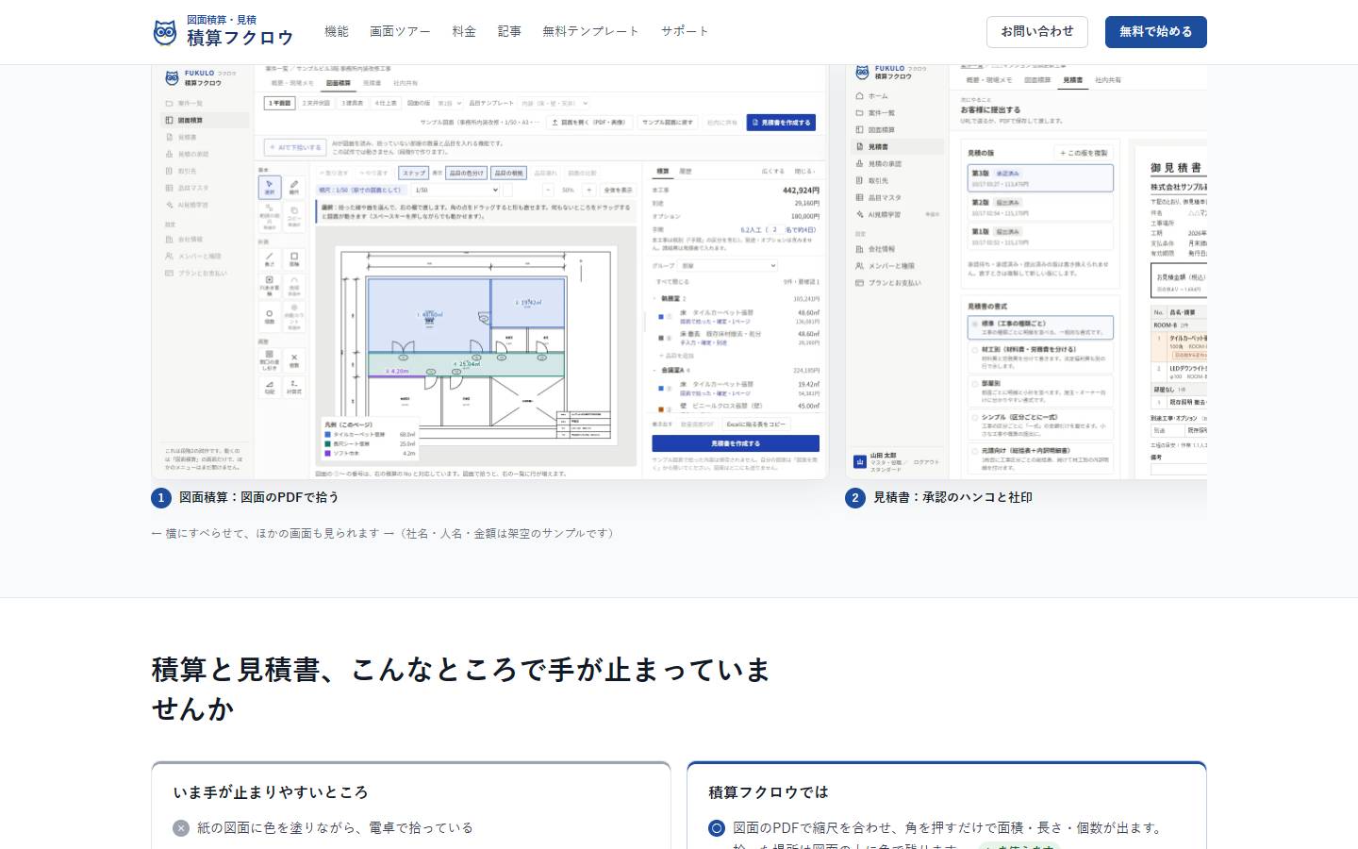Click 取引先 icon in 見積書 screenshot sidebar
The image size is (1358, 849).
click(860, 181)
